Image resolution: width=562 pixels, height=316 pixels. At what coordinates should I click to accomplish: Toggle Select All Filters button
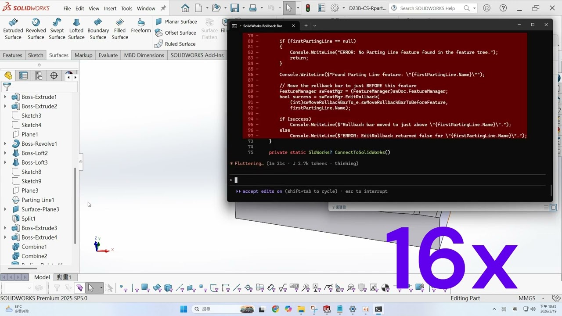point(79,288)
